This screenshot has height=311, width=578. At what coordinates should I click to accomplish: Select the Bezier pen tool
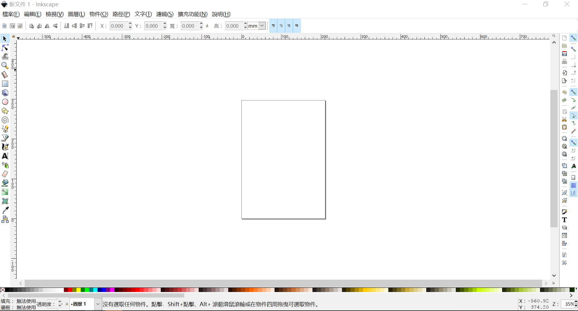[5, 138]
